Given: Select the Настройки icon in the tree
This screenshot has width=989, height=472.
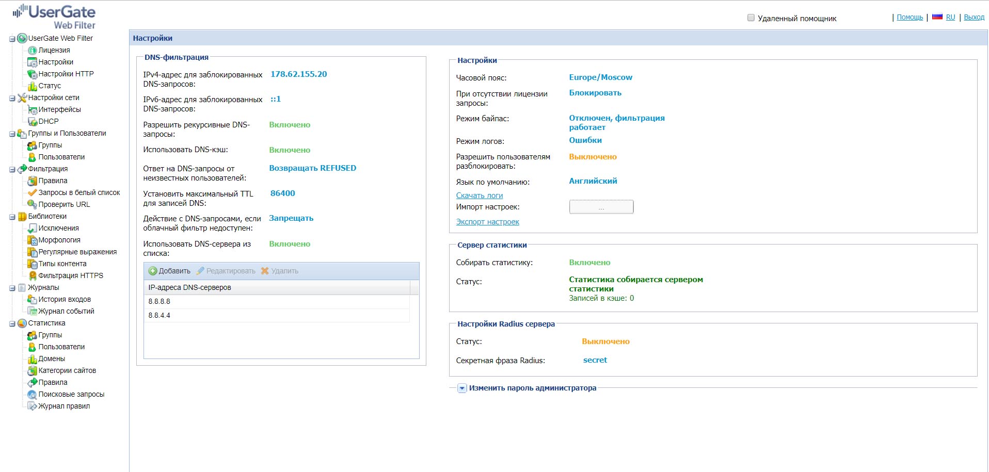Looking at the screenshot, I should [33, 62].
